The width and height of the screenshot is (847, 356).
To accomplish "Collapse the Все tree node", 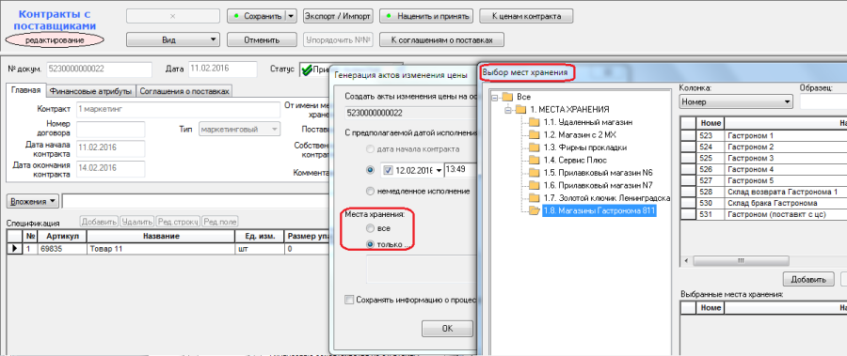I will point(494,98).
